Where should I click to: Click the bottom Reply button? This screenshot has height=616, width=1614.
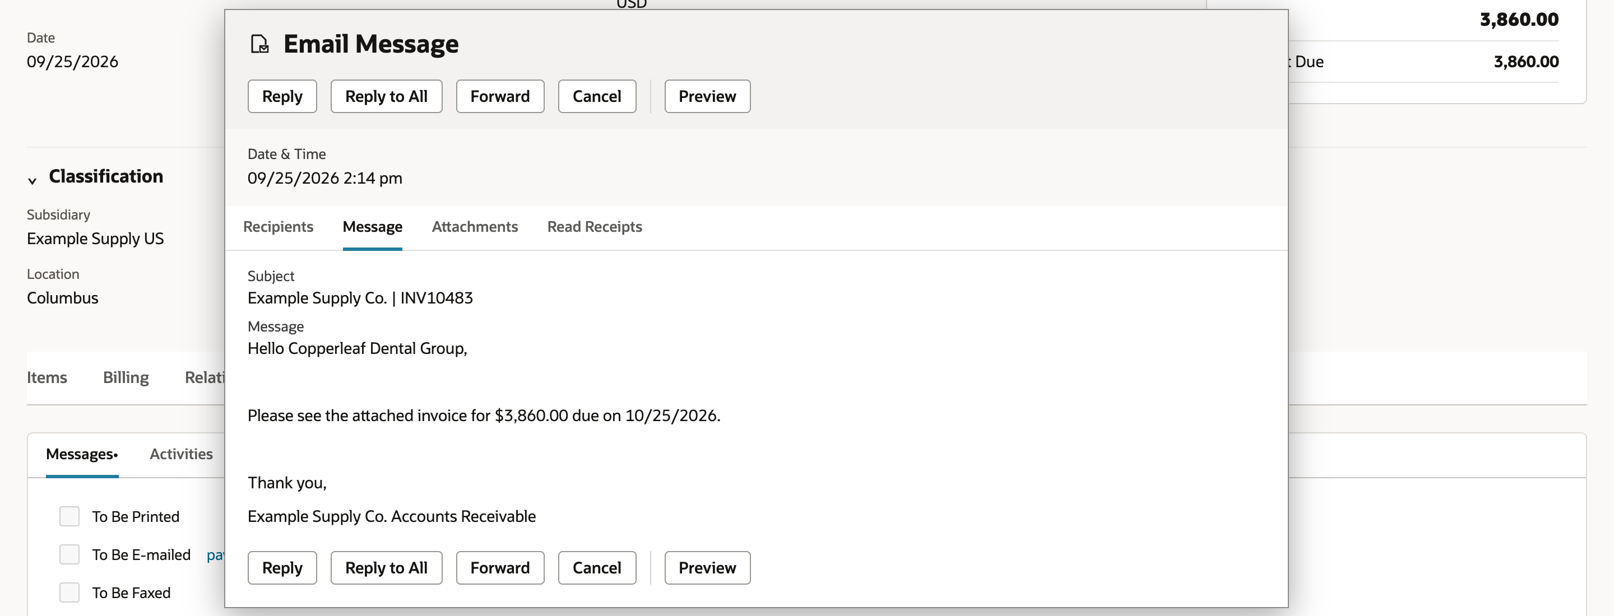(282, 568)
